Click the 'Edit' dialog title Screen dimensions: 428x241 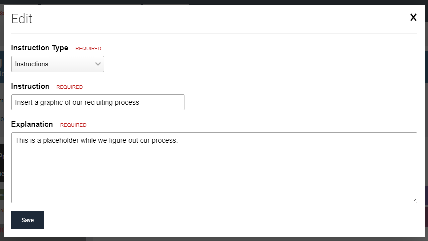[x=22, y=19]
